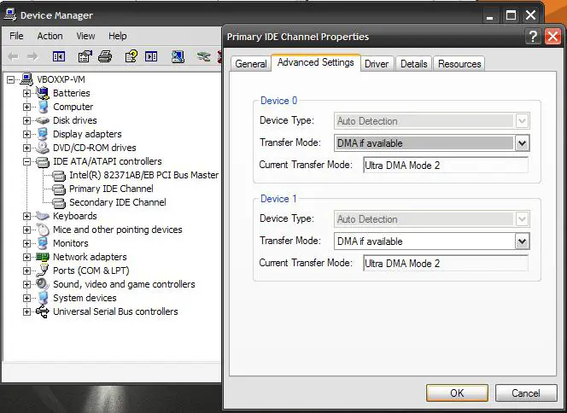Viewport: 567px width, 413px height.
Task: Click the DVD/CD-ROM drives disc icon
Action: [43, 148]
